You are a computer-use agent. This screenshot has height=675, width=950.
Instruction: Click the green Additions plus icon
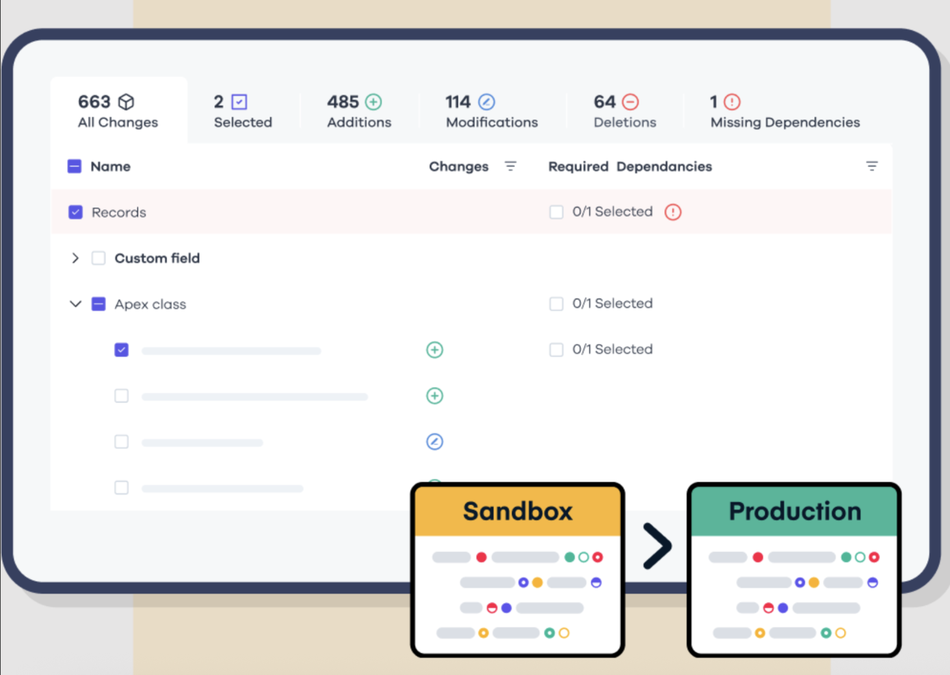374,101
